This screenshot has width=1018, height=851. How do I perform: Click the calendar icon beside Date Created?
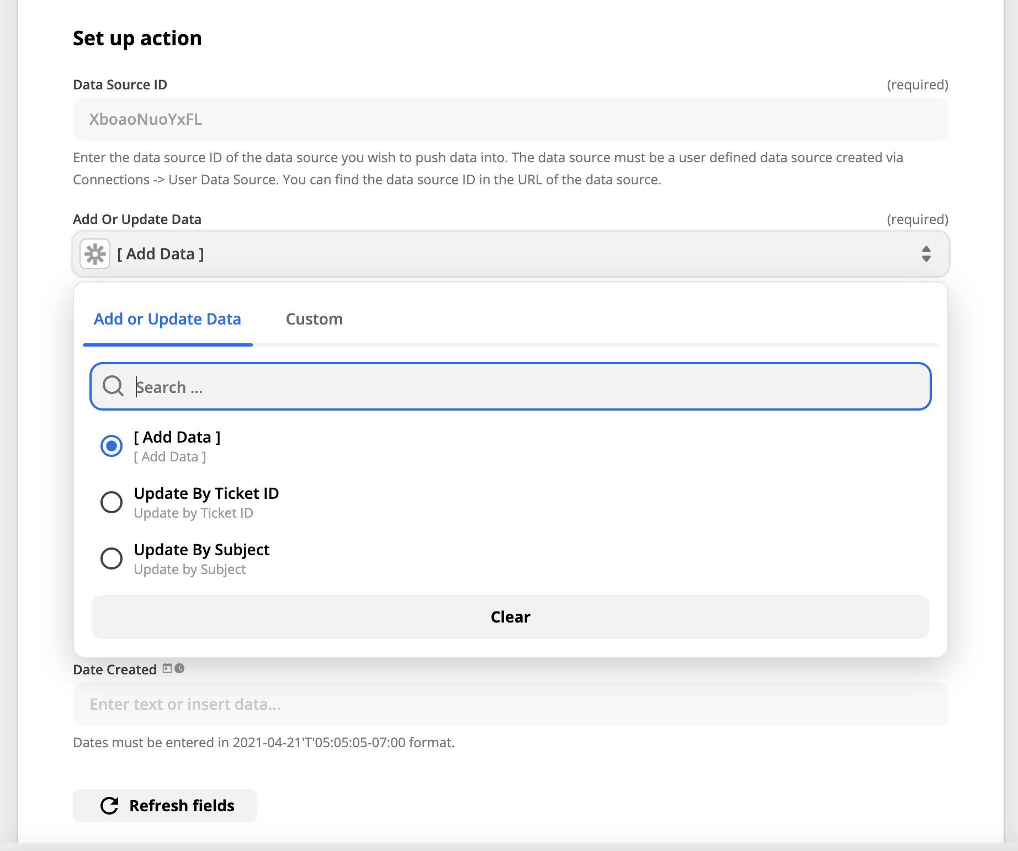[x=167, y=669]
